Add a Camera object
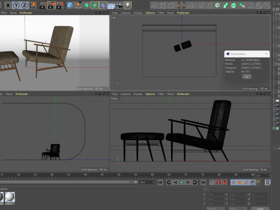Image resolution: width=280 pixels, height=210 pixels. pos(120,5)
